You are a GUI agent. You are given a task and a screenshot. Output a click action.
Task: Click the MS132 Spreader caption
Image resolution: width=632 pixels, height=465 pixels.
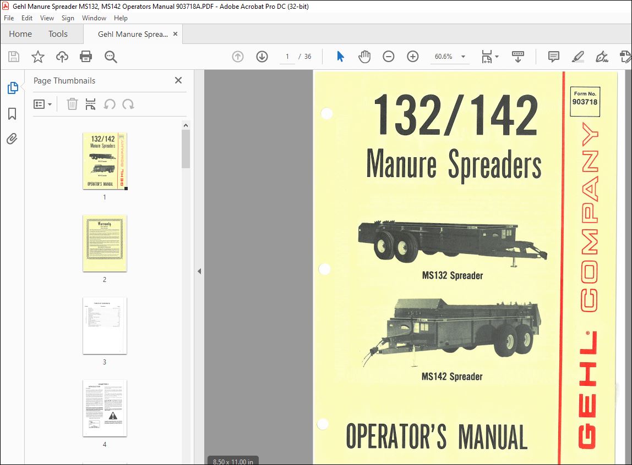[452, 275]
